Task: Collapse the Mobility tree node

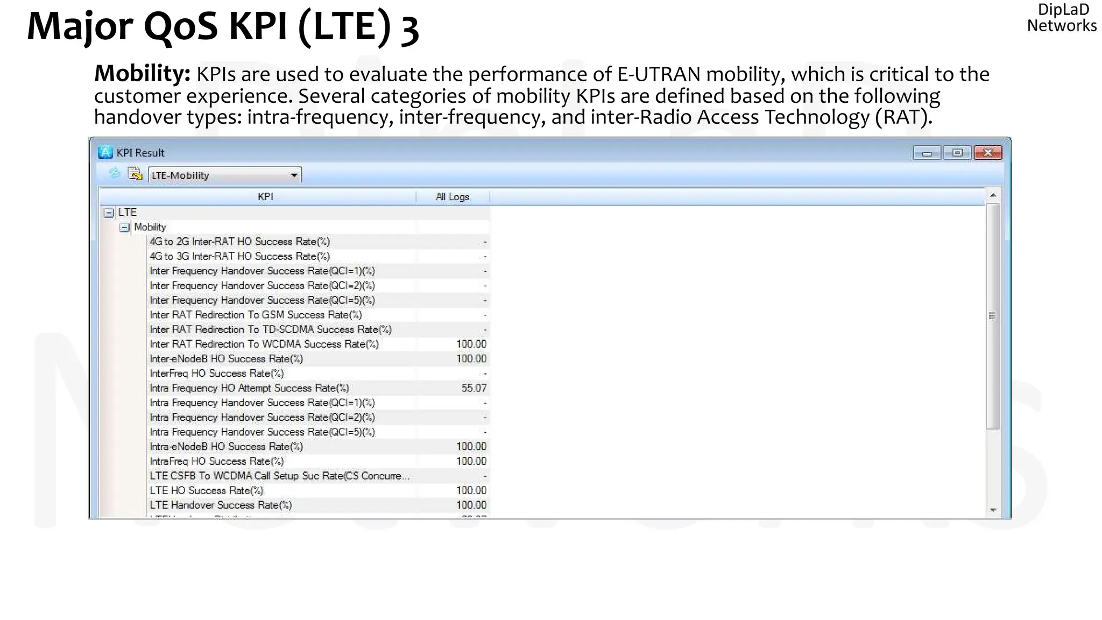Action: 124,227
